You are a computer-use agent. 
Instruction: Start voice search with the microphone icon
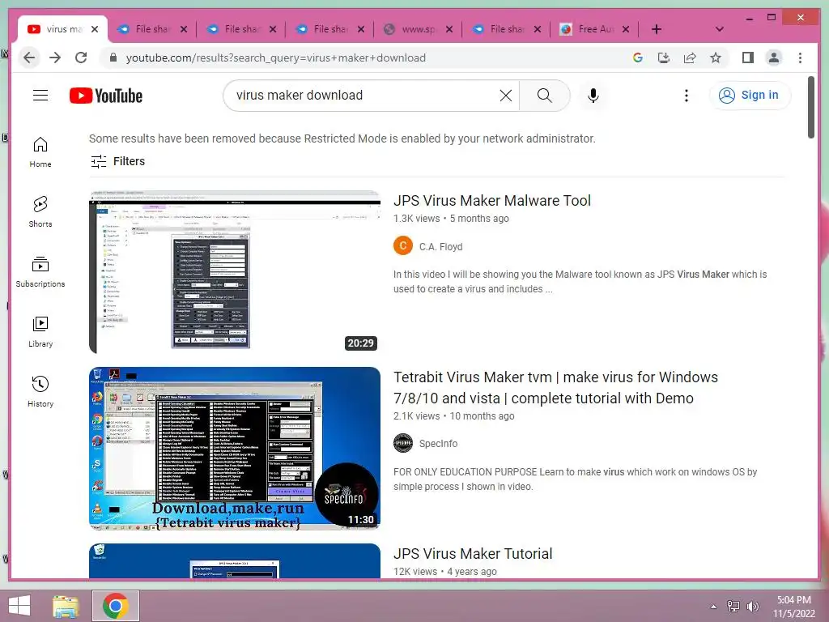pos(593,96)
